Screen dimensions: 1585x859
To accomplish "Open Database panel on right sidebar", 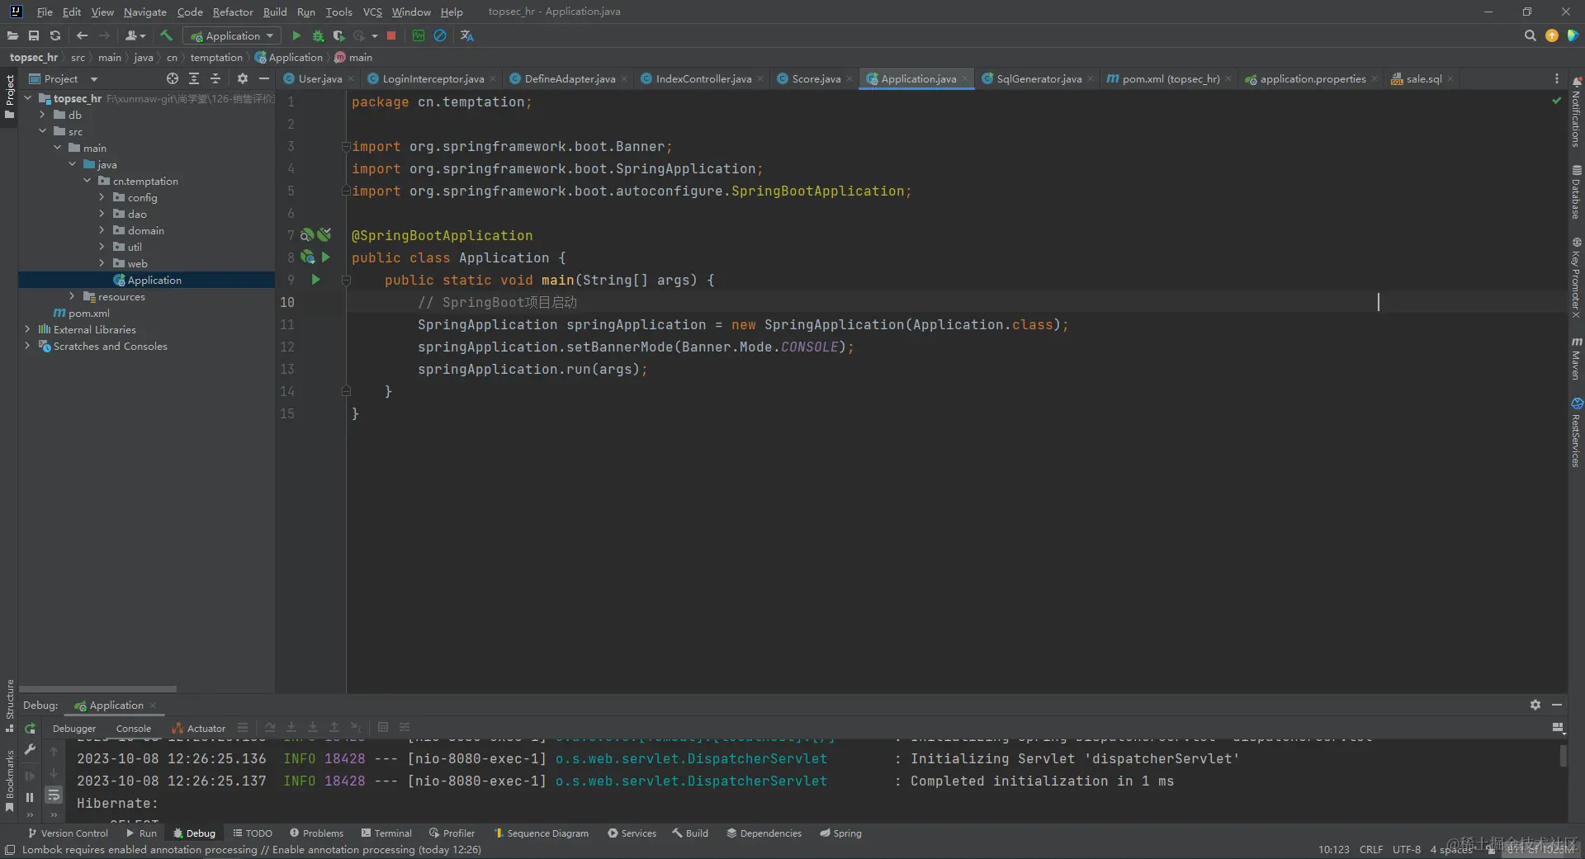I will [1576, 191].
